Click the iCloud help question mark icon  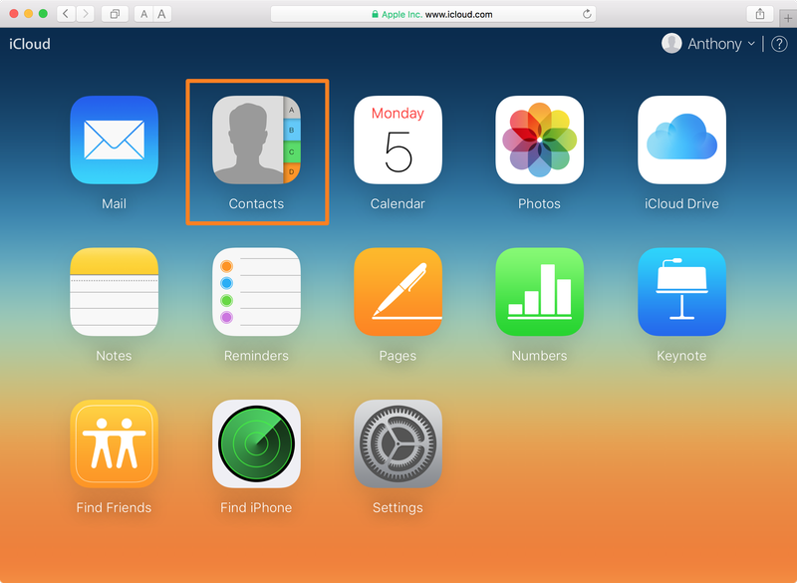[779, 44]
